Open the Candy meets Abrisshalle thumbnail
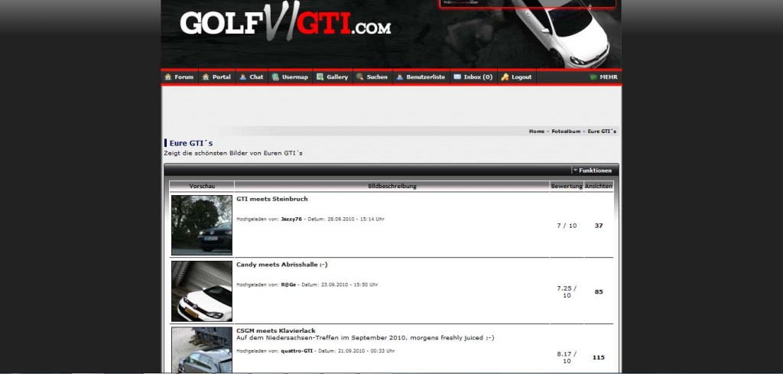The width and height of the screenshot is (783, 374). [x=202, y=291]
